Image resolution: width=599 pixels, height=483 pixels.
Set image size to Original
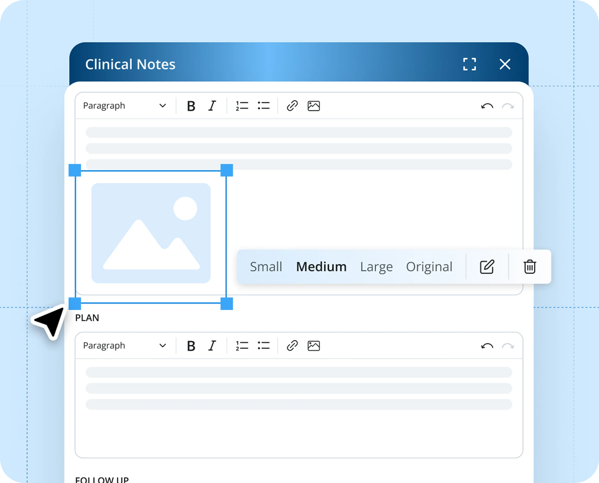[x=429, y=267]
